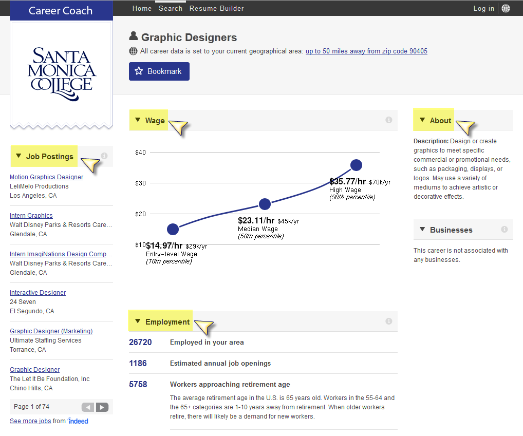523x436 pixels.
Task: Open the Resume Builder menu item
Action: (x=216, y=8)
